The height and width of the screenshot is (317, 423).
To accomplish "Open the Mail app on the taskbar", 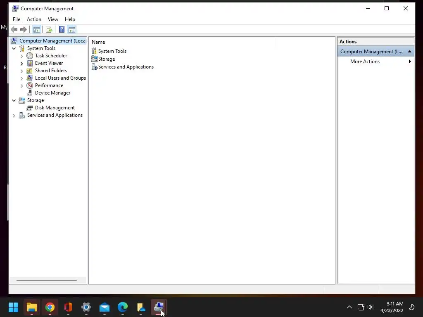I will click(105, 307).
